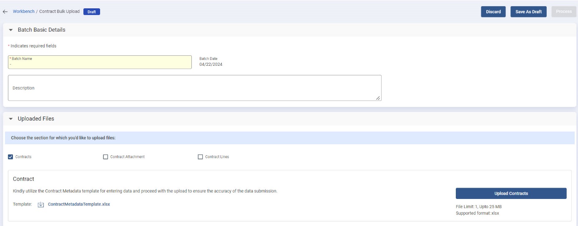Tick the Contract Lines checkbox
Image resolution: width=578 pixels, height=226 pixels.
[x=200, y=157]
